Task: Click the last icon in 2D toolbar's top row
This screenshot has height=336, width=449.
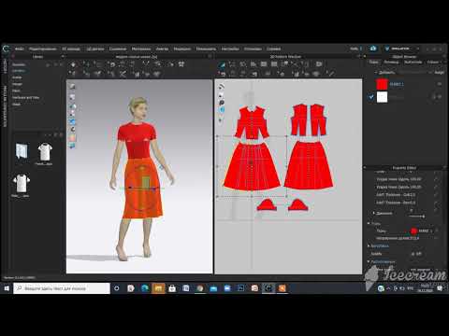Action: (319, 64)
